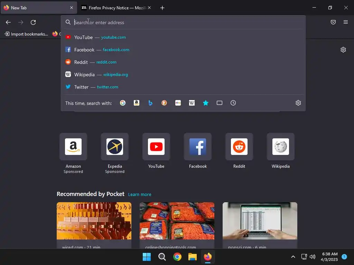Viewport: 354px width, 265px height.
Task: Search with Google this time
Action: coord(123,103)
